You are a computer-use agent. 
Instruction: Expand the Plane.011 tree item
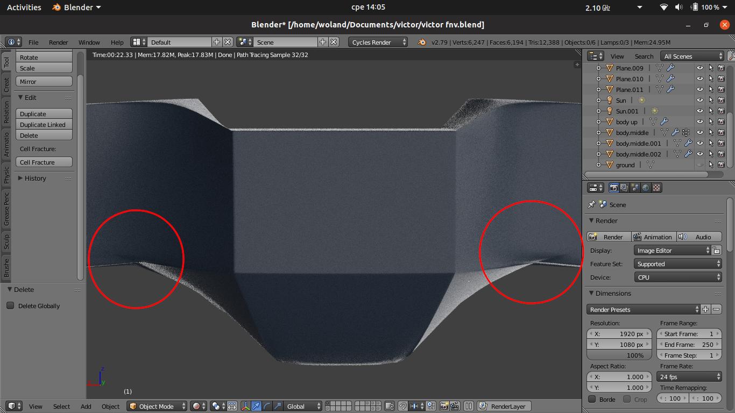(x=598, y=90)
